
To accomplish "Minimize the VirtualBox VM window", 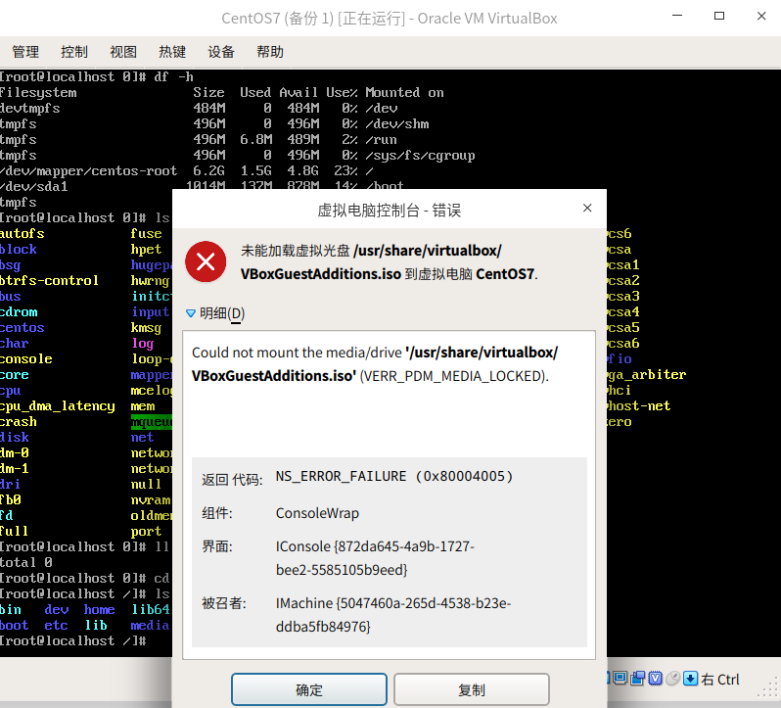I will click(x=677, y=16).
